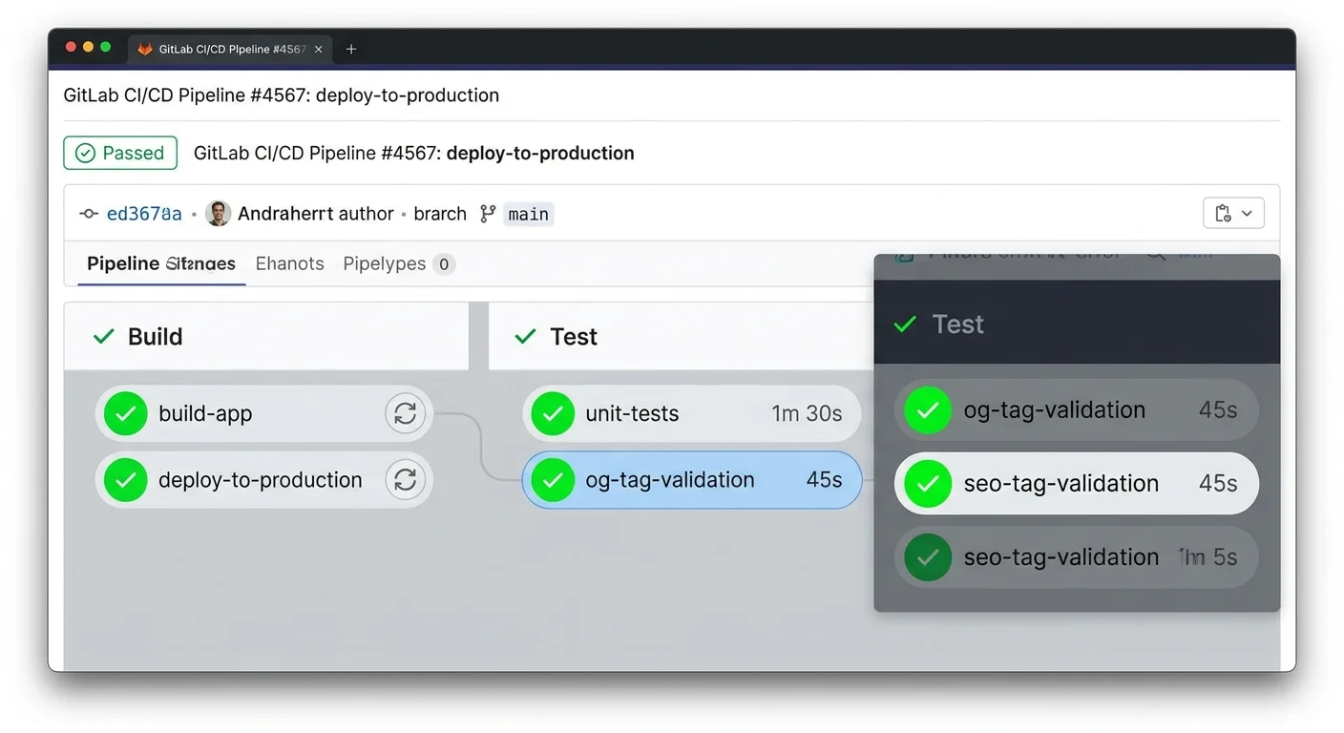1344x733 pixels.
Task: Open the seo-tag-validation job lasting 45s
Action: pyautogui.click(x=1077, y=484)
